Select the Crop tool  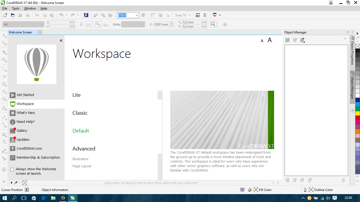(4, 52)
